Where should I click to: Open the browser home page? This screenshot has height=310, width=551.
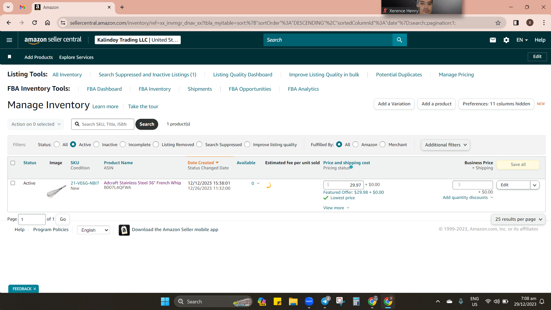(x=48, y=23)
